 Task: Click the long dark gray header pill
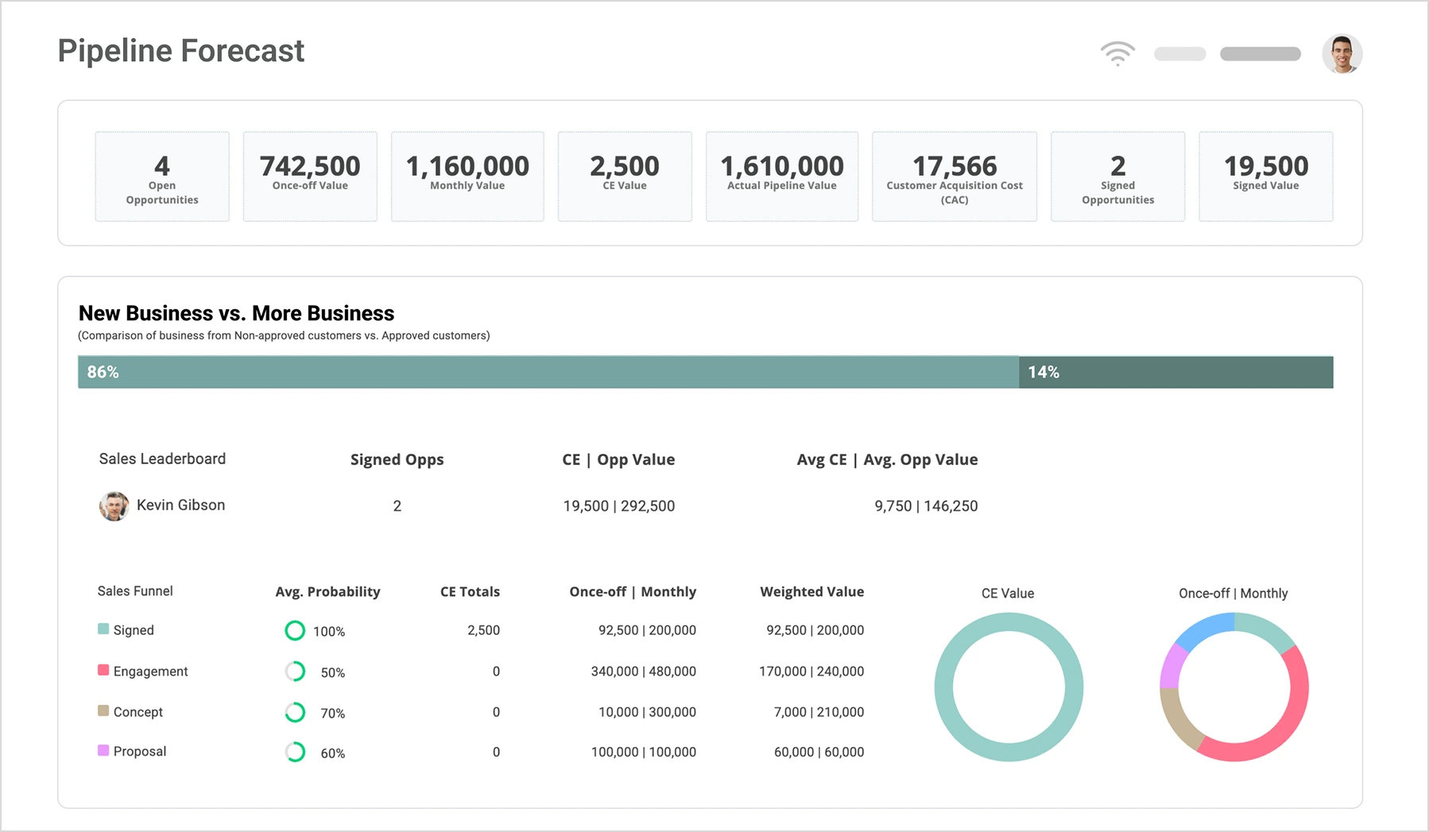pos(1261,54)
